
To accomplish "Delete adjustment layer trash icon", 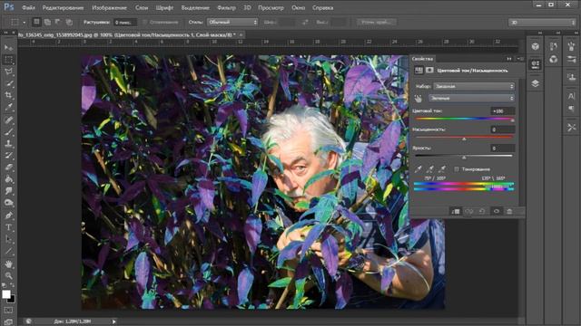I will pyautogui.click(x=509, y=211).
